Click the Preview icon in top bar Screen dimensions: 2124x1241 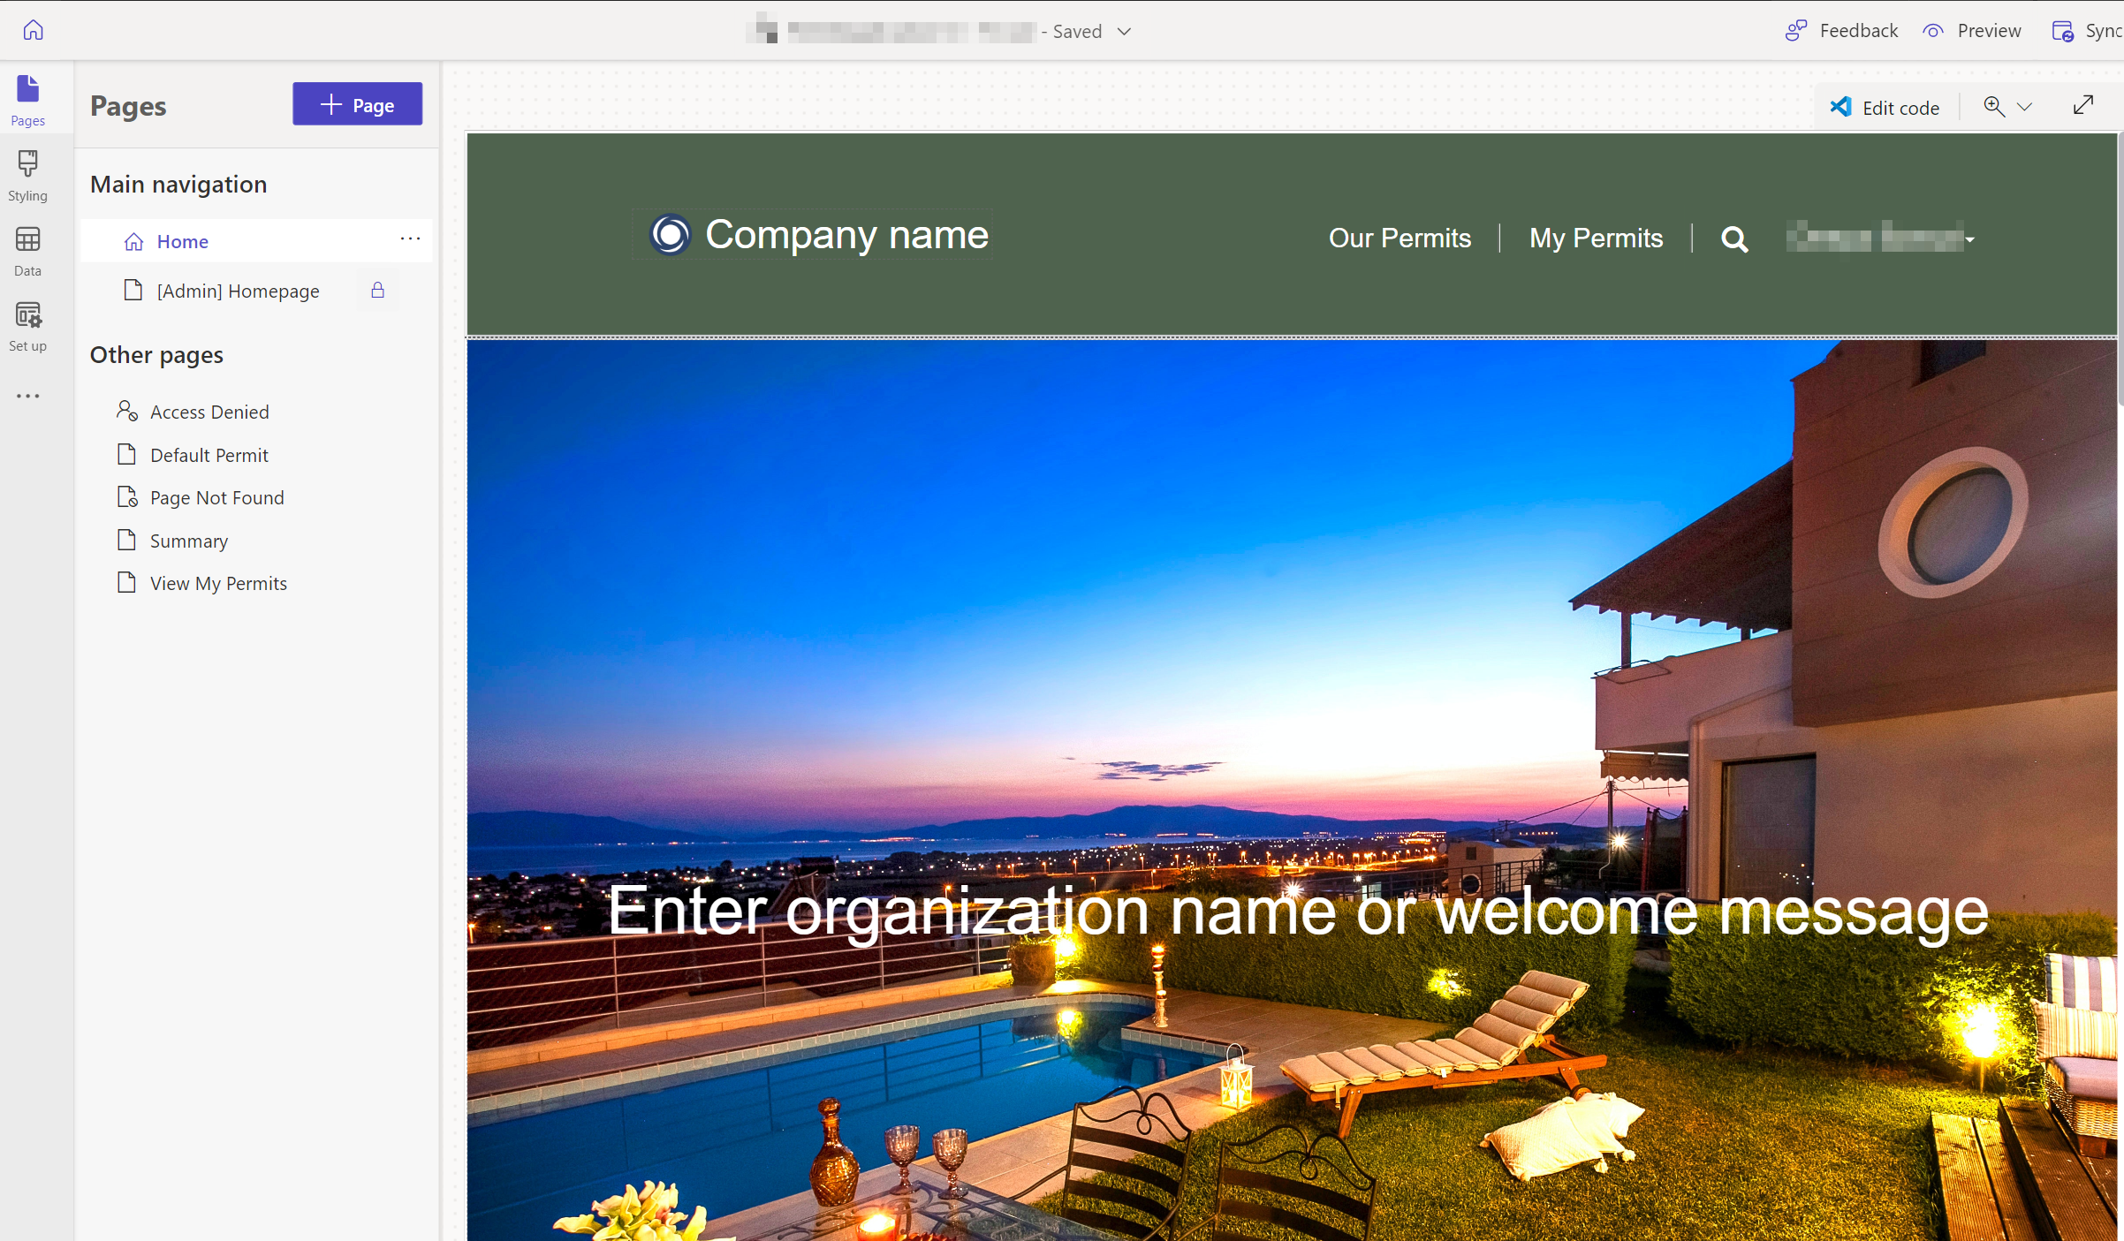pos(1933,29)
